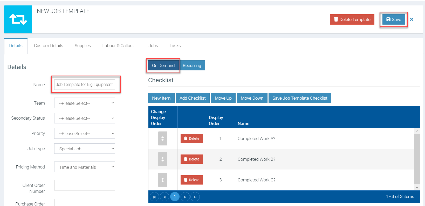Click the Delete Template button
425x206 pixels.
coord(352,19)
